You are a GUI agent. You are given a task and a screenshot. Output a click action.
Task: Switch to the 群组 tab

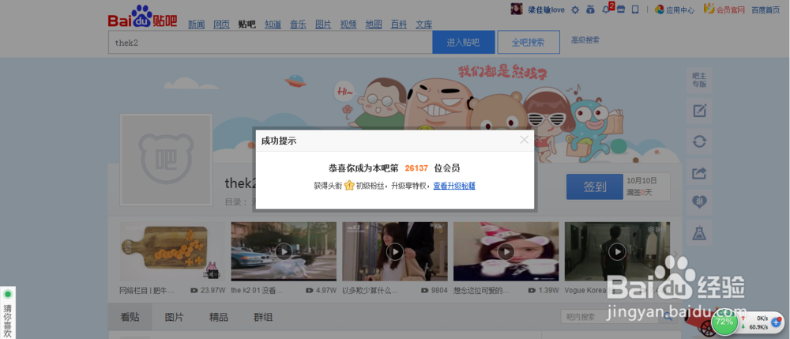pyautogui.click(x=263, y=318)
